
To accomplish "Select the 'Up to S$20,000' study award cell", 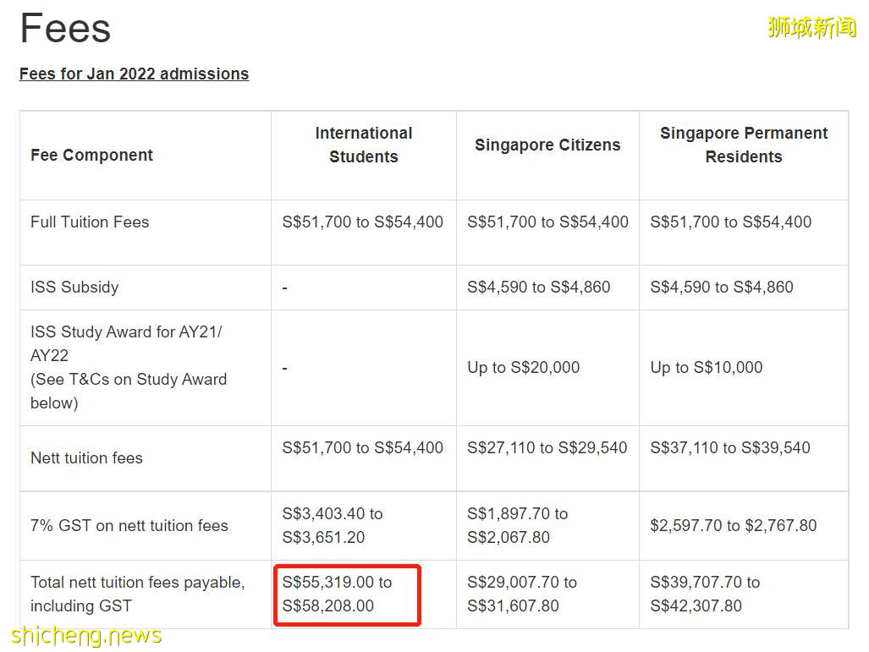I will tap(523, 368).
